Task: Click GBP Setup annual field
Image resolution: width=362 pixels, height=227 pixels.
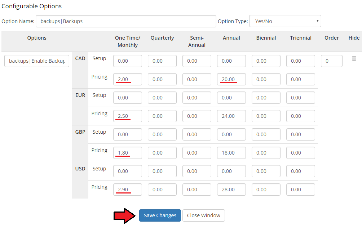Action: coord(231,134)
